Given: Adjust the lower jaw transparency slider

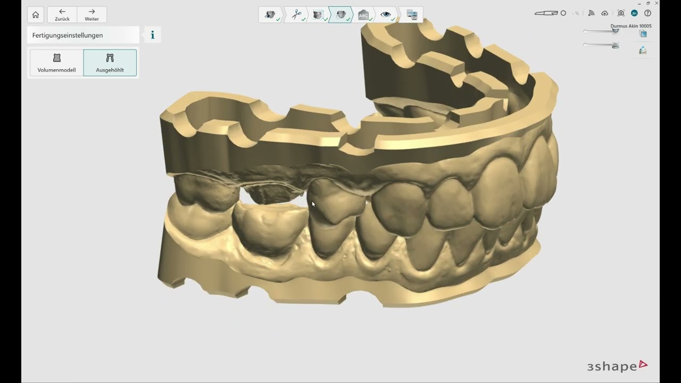Looking at the screenshot, I should coord(601,45).
